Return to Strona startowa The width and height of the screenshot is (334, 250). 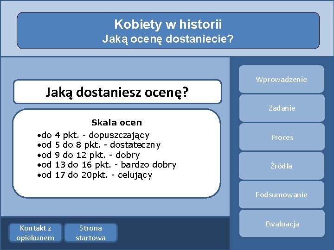(90, 232)
